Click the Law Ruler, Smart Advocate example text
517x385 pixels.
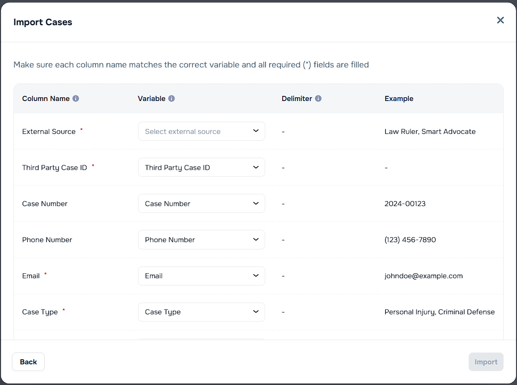(429, 131)
